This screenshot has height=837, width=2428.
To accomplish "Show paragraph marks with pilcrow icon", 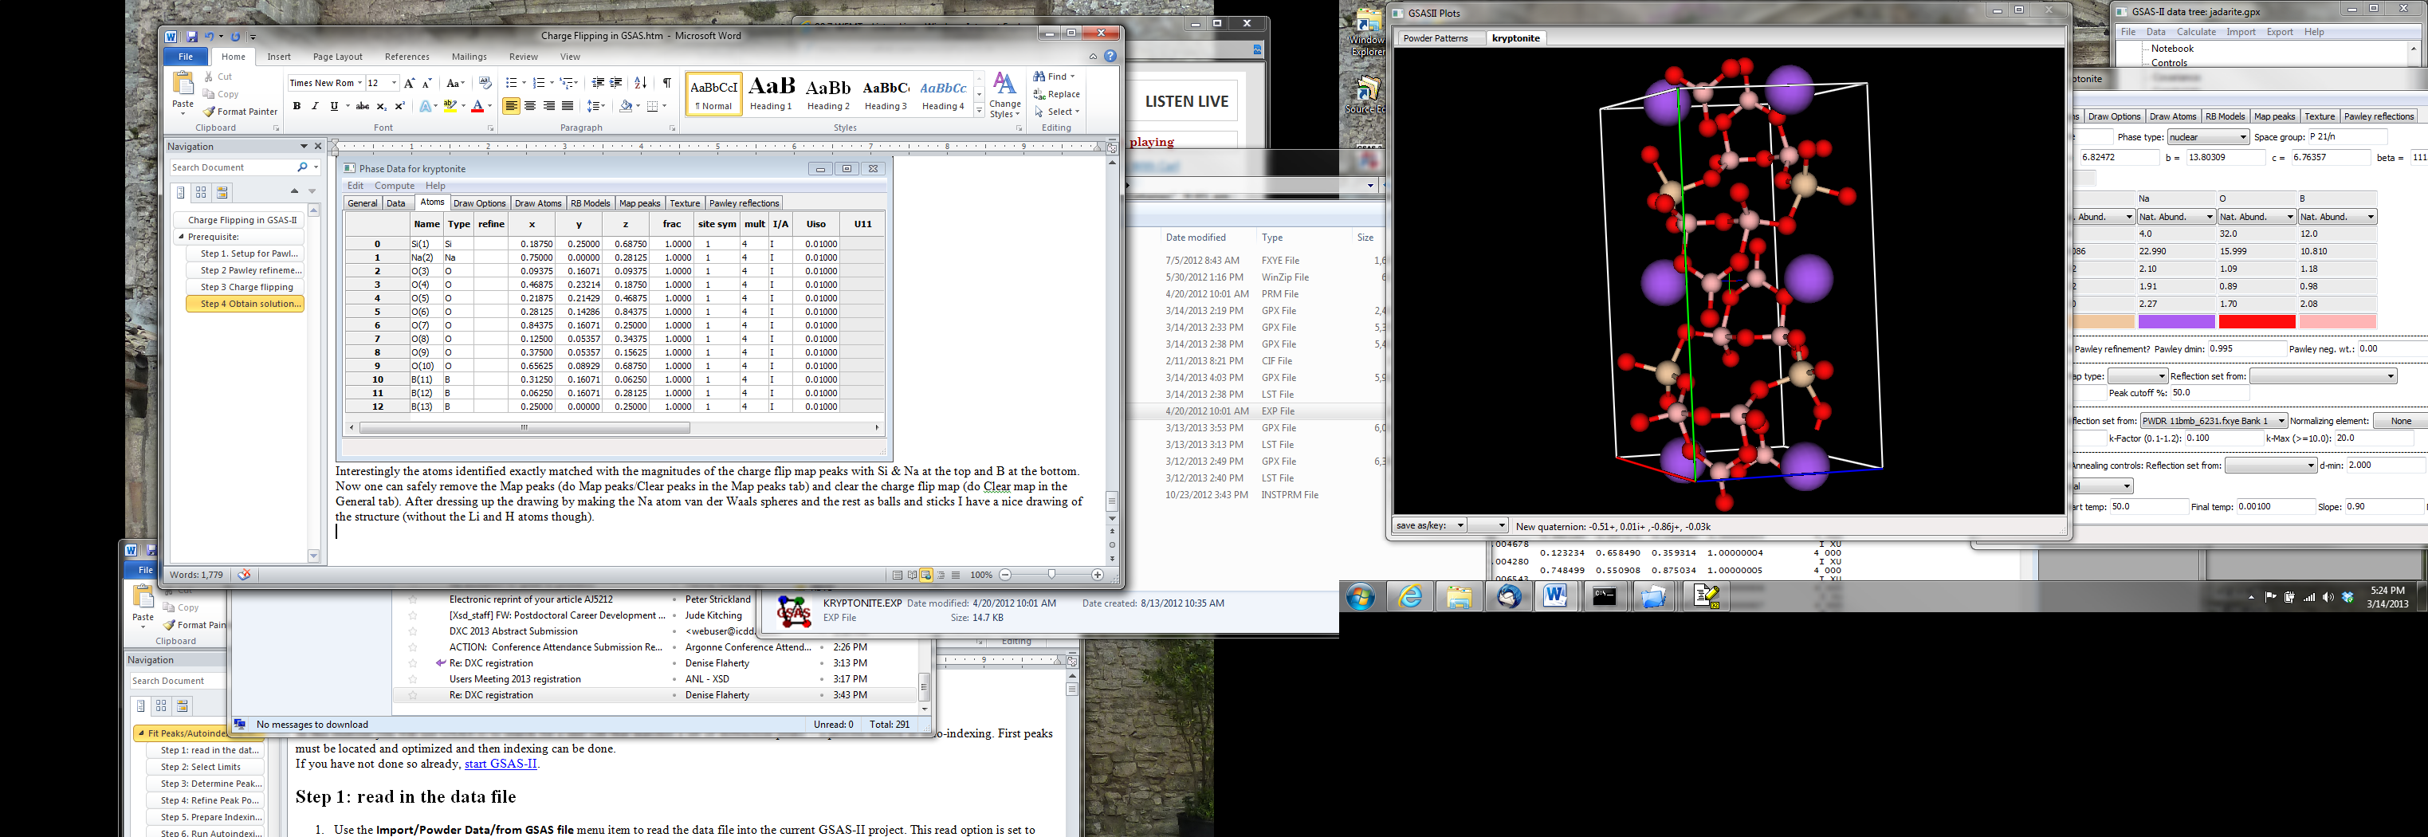I will click(x=666, y=83).
